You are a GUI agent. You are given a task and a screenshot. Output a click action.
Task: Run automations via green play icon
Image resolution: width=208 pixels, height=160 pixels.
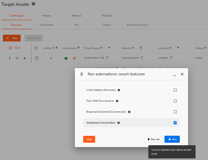pyautogui.click(x=25, y=58)
